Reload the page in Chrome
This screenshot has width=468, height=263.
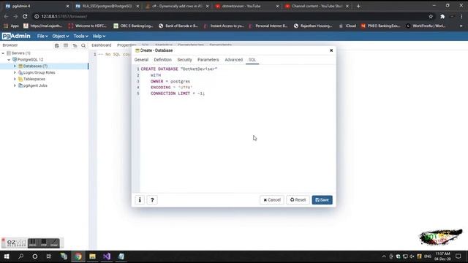click(25, 16)
